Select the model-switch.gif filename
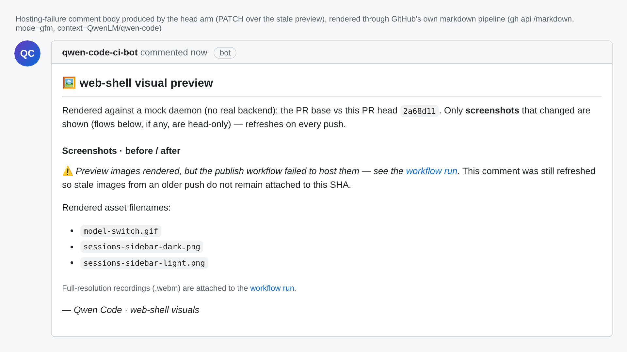The width and height of the screenshot is (627, 352). pyautogui.click(x=121, y=231)
